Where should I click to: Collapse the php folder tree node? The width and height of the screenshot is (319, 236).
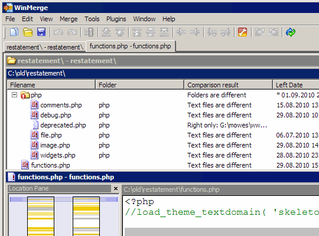click(x=14, y=95)
